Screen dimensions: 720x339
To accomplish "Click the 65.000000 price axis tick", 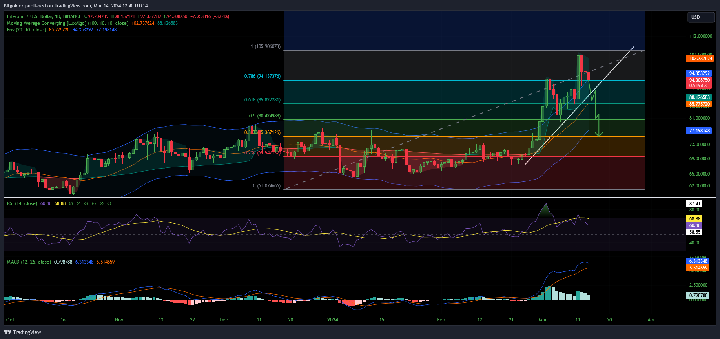I will coord(700,174).
